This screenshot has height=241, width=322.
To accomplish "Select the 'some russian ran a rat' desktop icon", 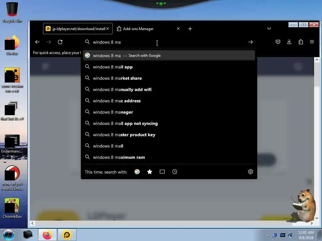I will [12, 80].
